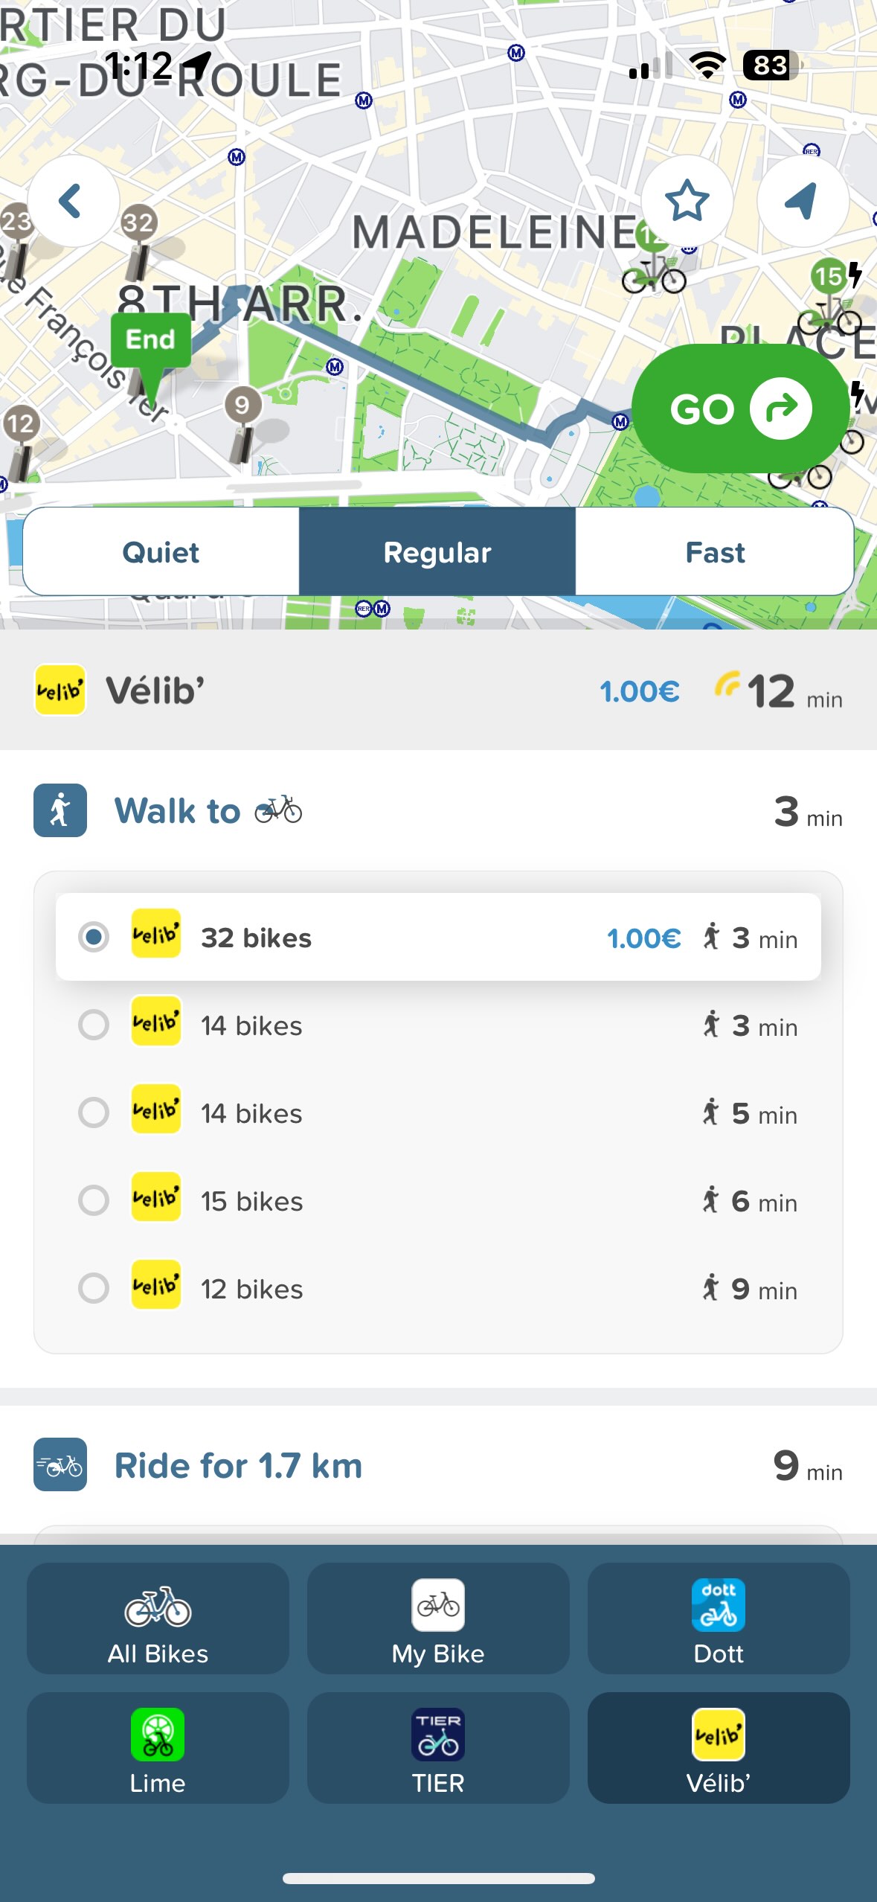Image resolution: width=877 pixels, height=1902 pixels.
Task: Choose the 14 bikes, 5 min station
Action: click(437, 1113)
